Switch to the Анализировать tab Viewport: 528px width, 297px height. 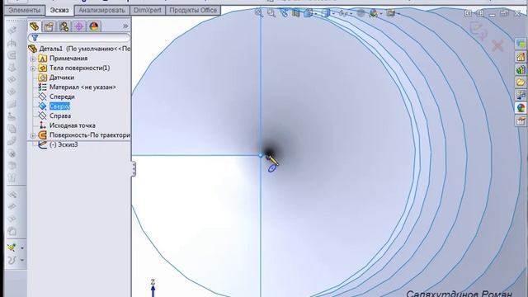pyautogui.click(x=101, y=11)
